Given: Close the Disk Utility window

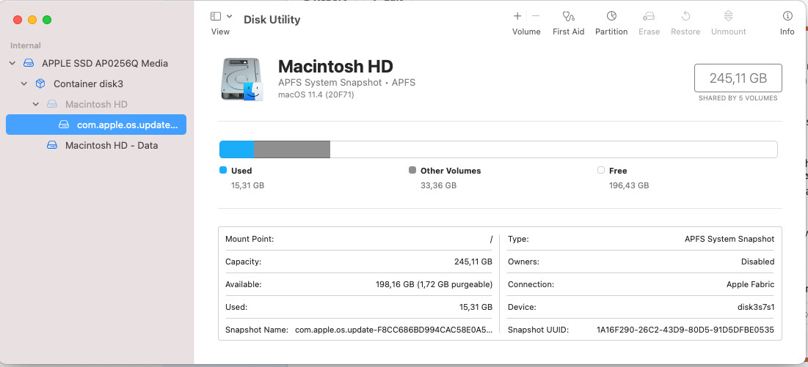Looking at the screenshot, I should pos(18,20).
